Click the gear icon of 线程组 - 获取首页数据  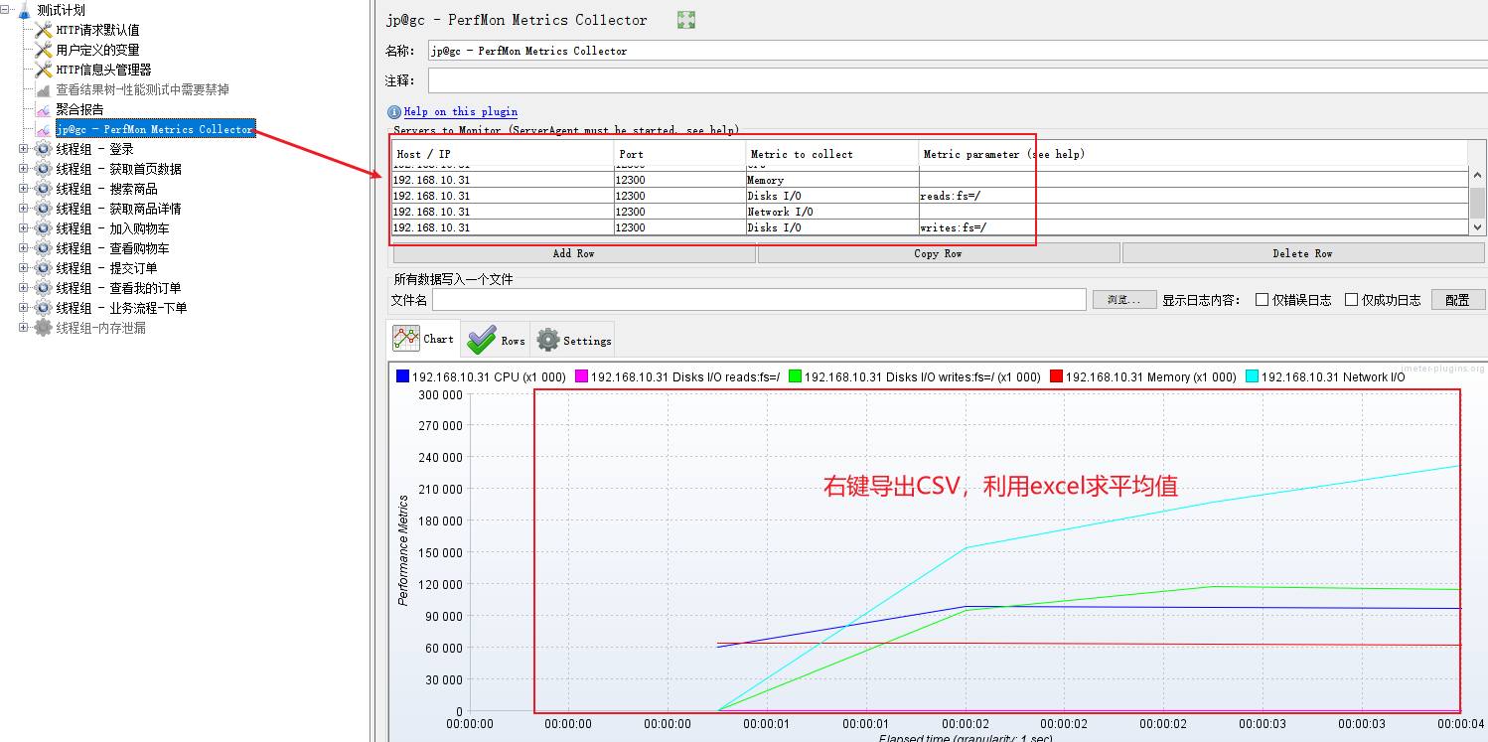click(x=44, y=169)
